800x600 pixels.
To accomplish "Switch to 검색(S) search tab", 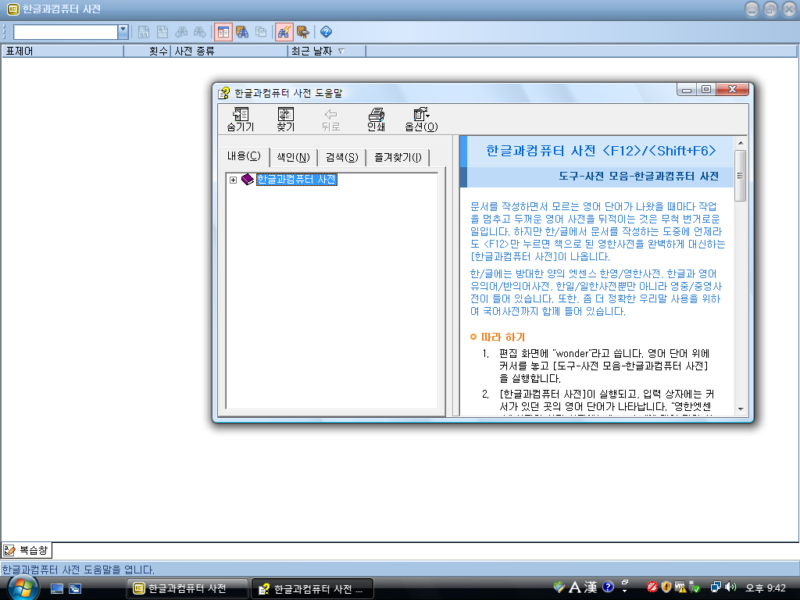I will (342, 157).
